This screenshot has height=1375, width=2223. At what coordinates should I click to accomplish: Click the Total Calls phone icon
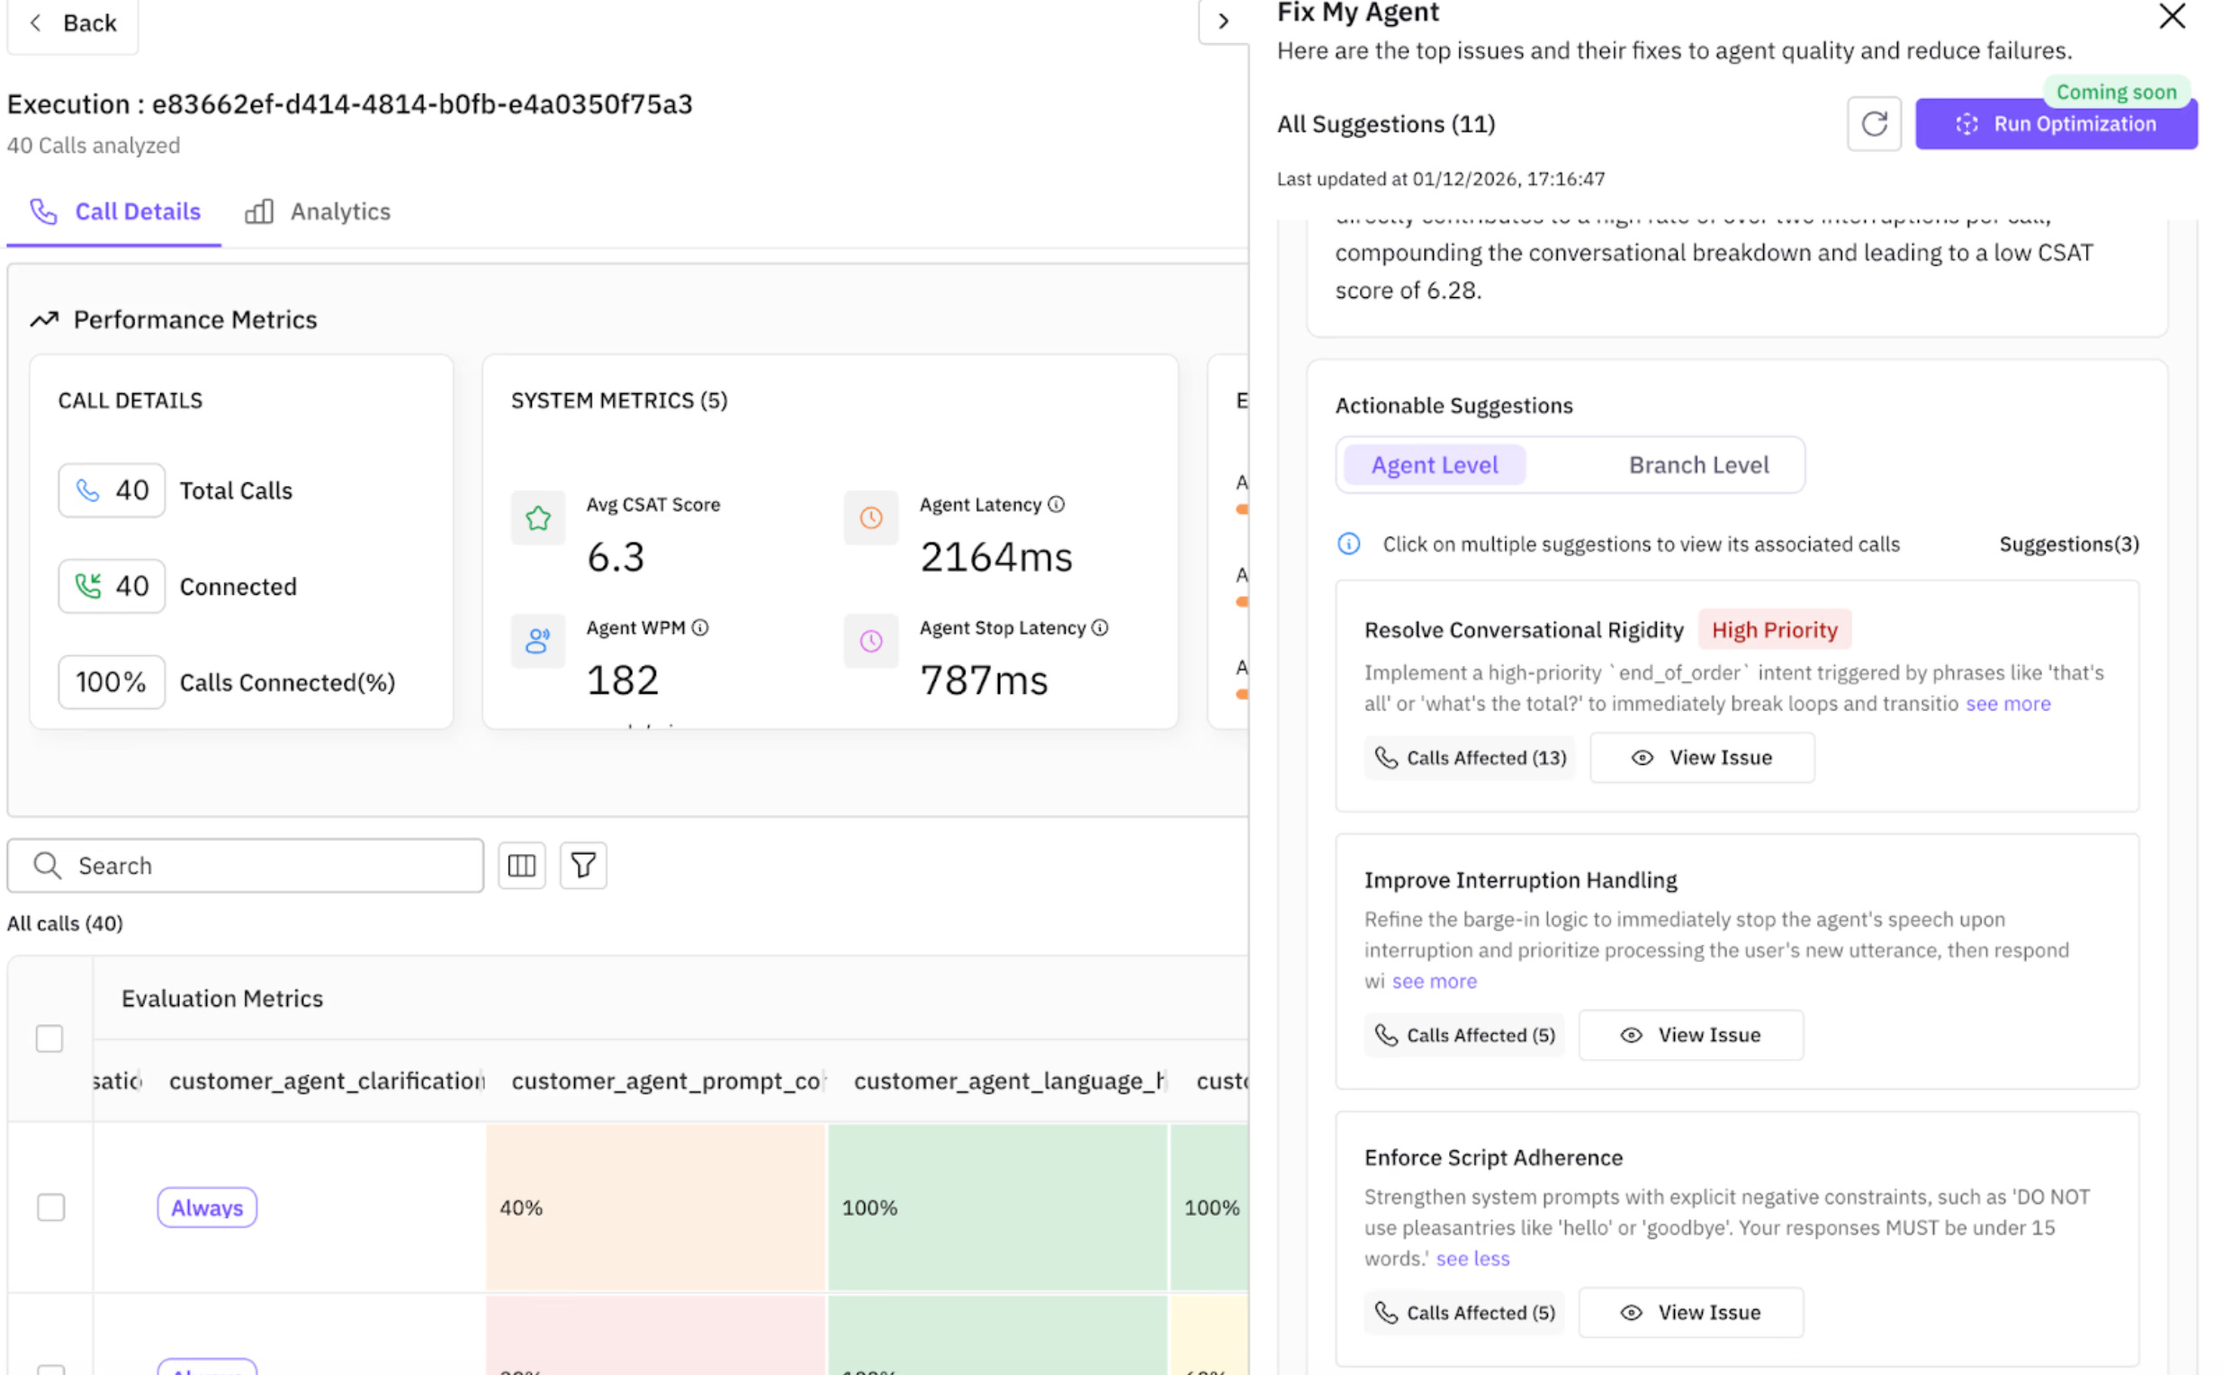point(87,490)
